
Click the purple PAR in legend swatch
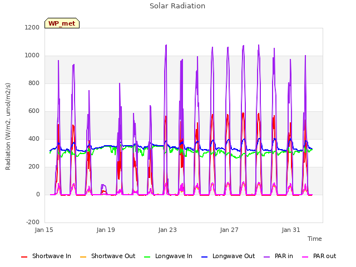click(x=267, y=257)
